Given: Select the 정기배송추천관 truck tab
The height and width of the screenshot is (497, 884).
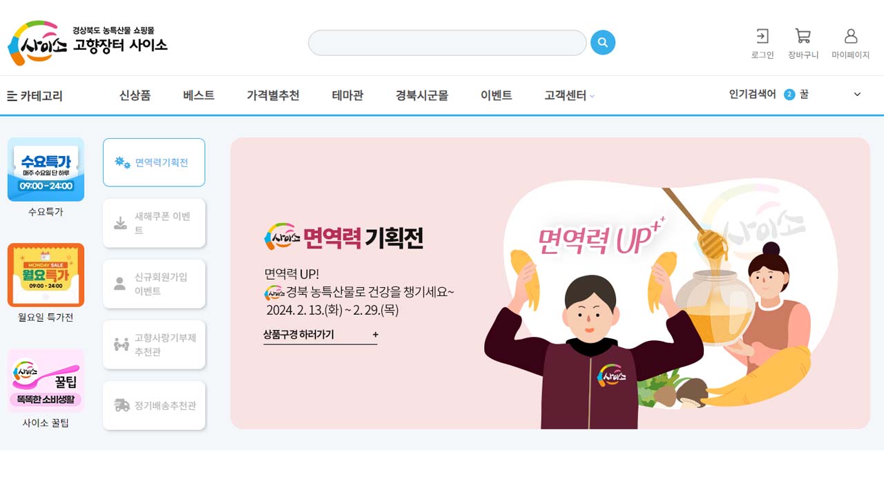Looking at the screenshot, I should click(x=154, y=405).
